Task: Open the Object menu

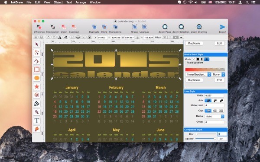Action: click(x=58, y=2)
